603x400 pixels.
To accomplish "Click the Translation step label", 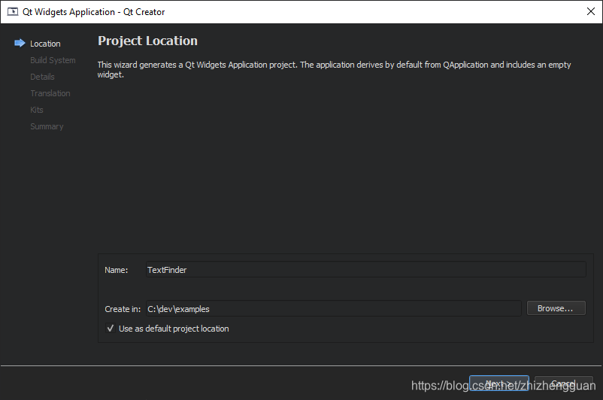I will pyautogui.click(x=50, y=93).
